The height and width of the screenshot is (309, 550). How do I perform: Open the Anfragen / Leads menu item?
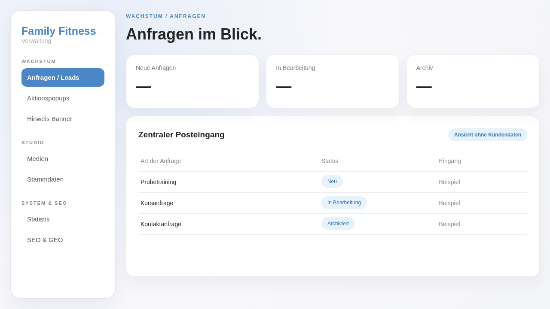pyautogui.click(x=63, y=77)
